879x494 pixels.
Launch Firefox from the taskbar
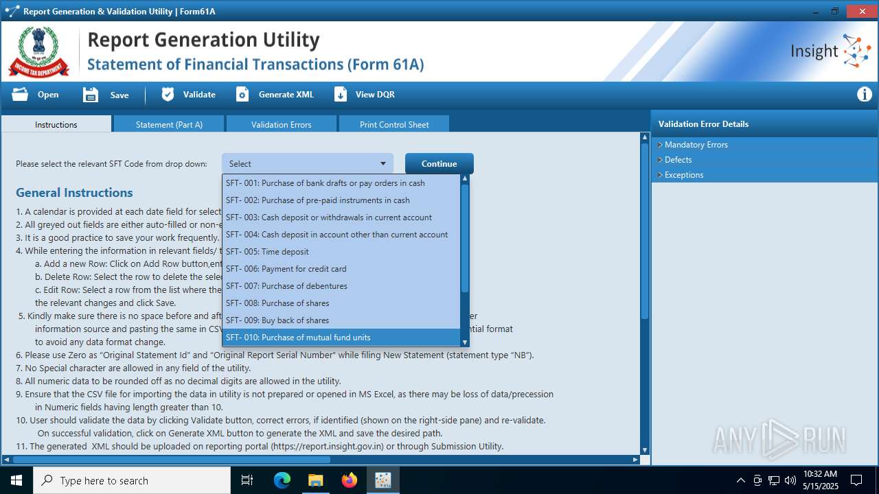(350, 480)
